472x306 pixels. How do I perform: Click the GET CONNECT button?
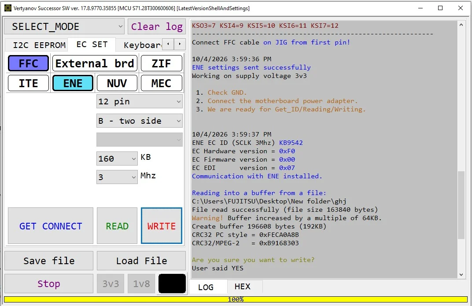[x=51, y=226]
